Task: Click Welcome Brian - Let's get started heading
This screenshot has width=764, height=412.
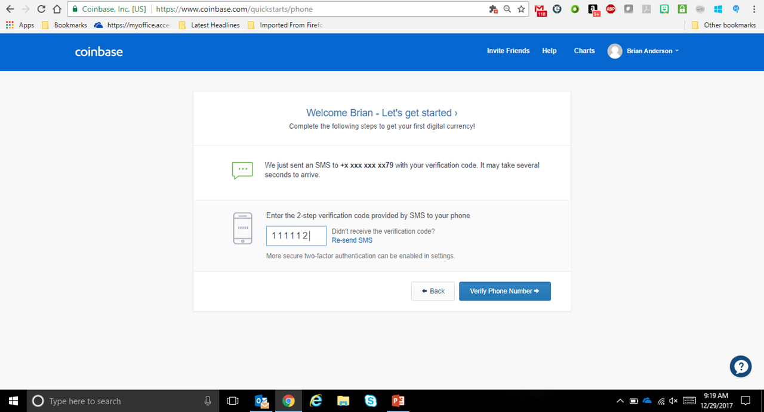Action: (x=382, y=113)
